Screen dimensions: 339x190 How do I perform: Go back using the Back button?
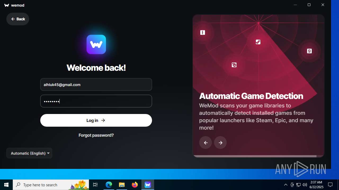pyautogui.click(x=18, y=19)
